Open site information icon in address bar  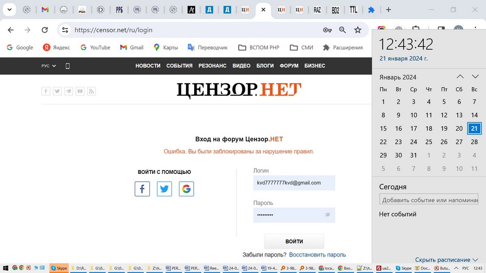65,30
